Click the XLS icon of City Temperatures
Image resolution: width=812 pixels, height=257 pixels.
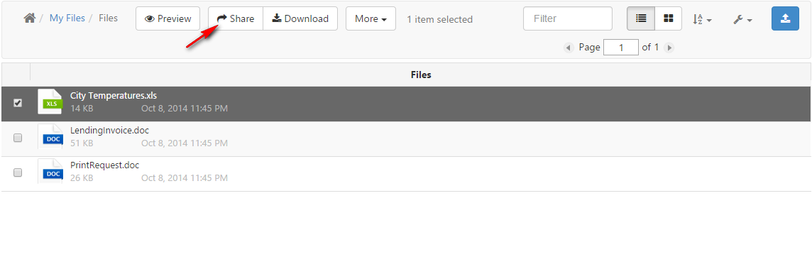click(50, 101)
